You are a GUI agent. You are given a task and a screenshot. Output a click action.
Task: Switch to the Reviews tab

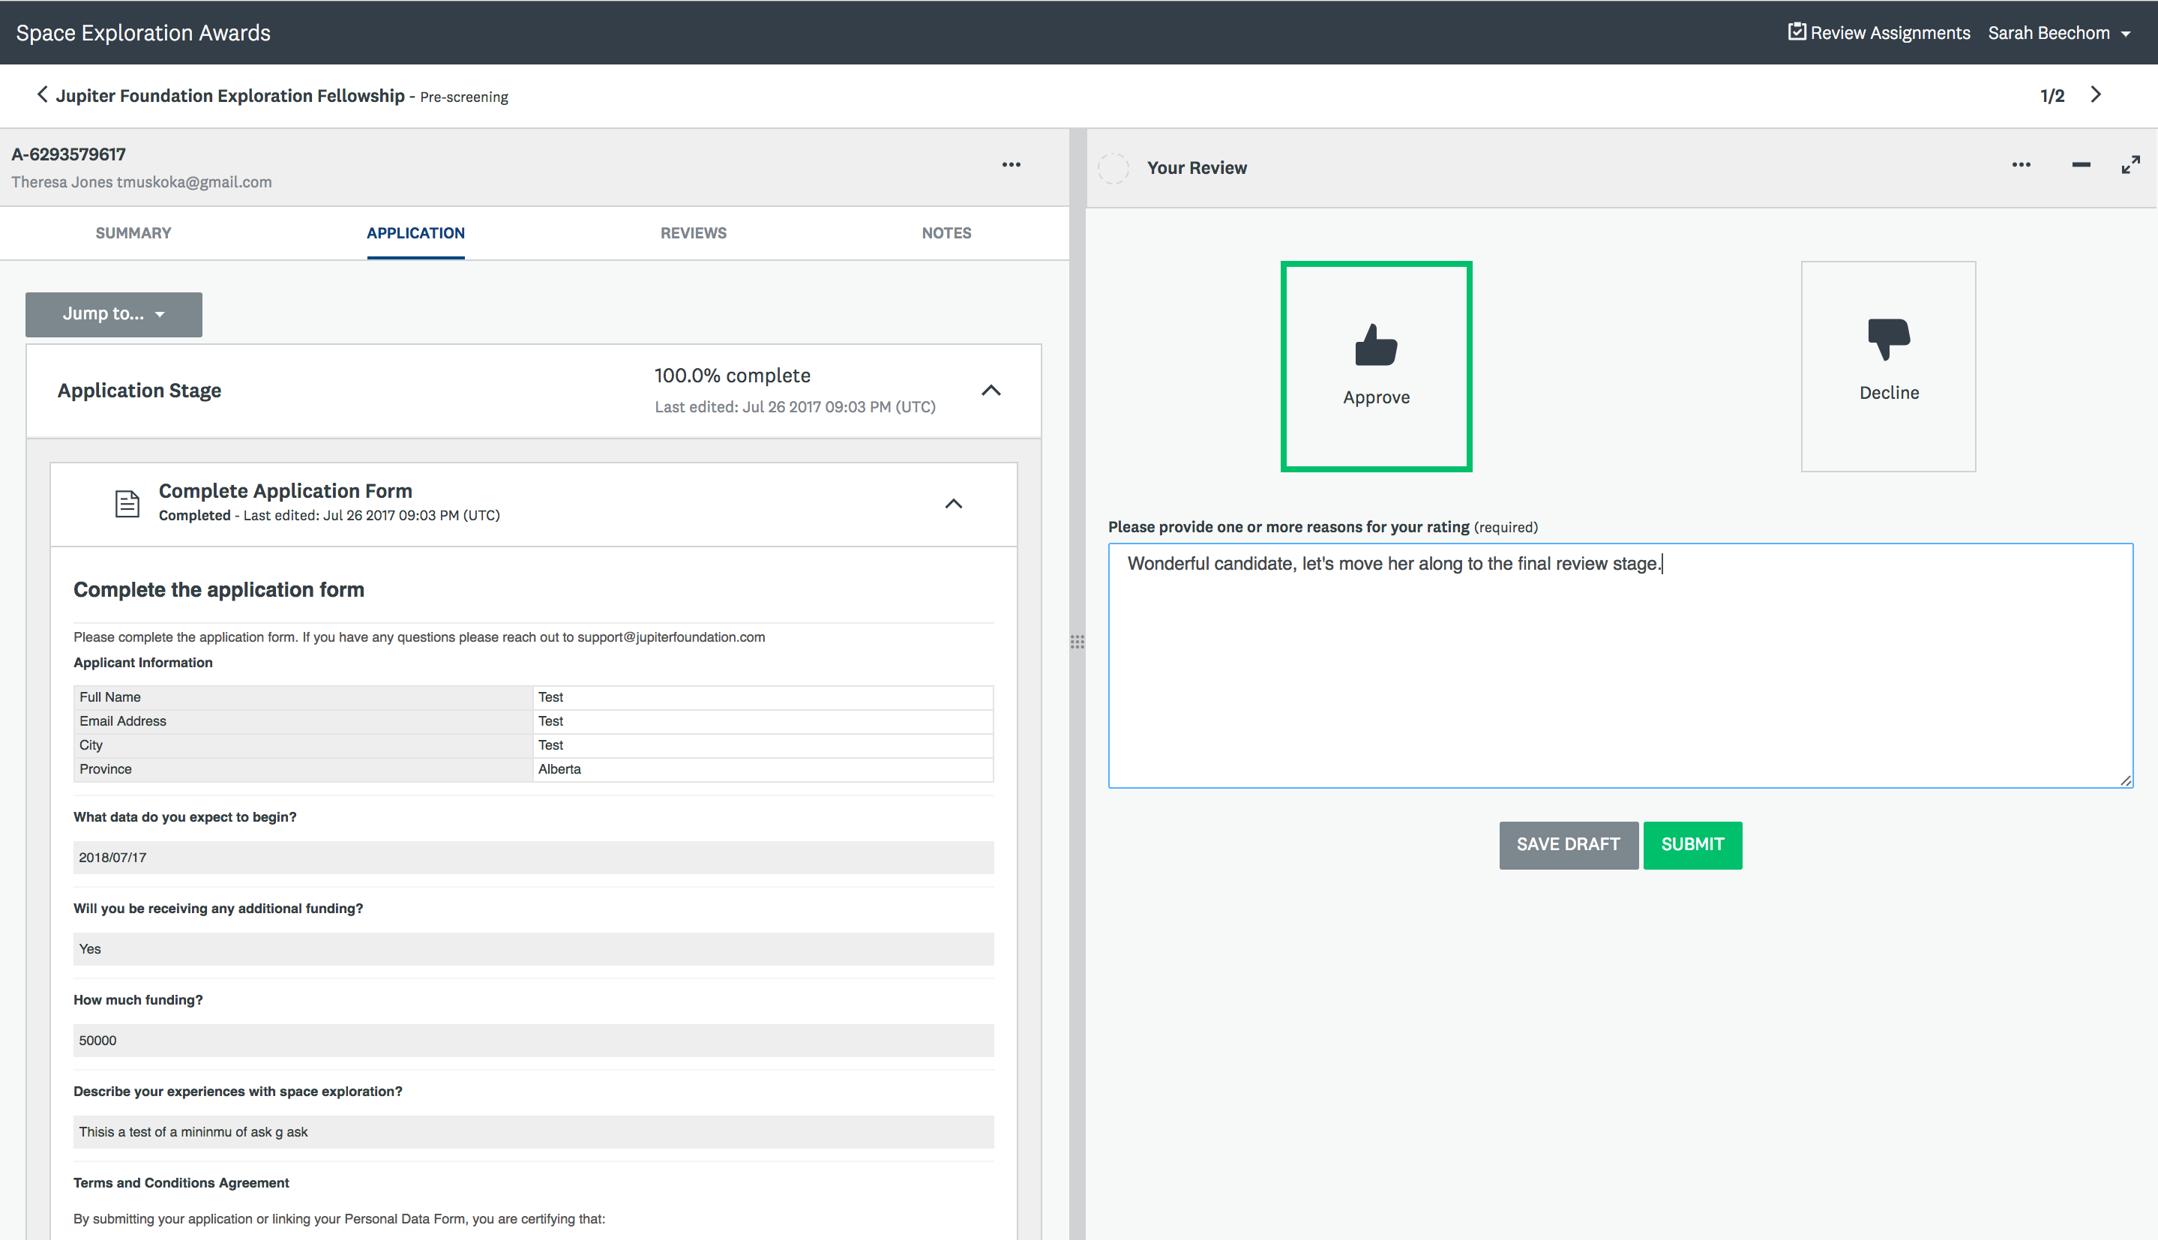[692, 233]
